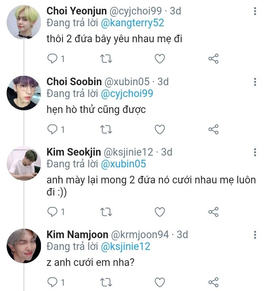Open Choi Soobin's profile avatar
This screenshot has width=273, height=291.
[x=24, y=93]
